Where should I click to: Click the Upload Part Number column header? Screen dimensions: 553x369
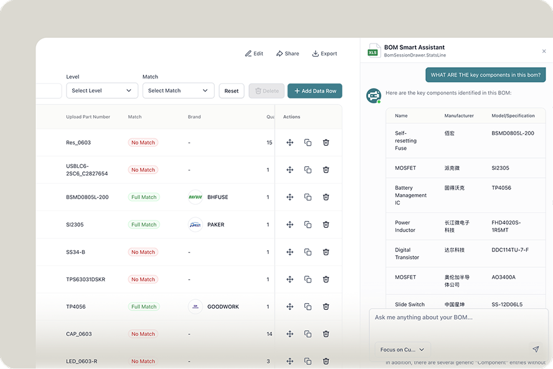[x=88, y=116]
